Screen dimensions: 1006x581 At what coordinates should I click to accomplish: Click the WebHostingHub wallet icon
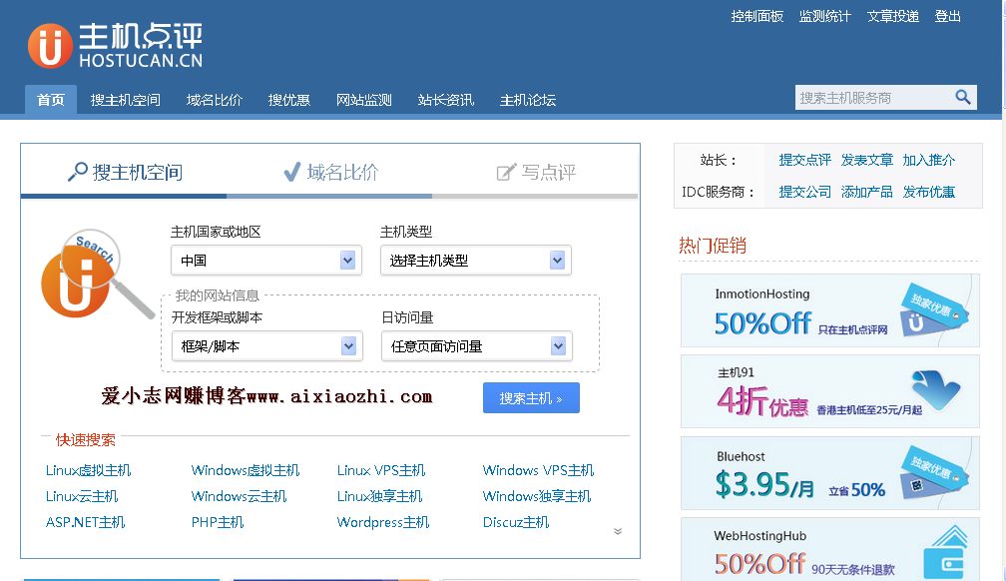[x=943, y=553]
